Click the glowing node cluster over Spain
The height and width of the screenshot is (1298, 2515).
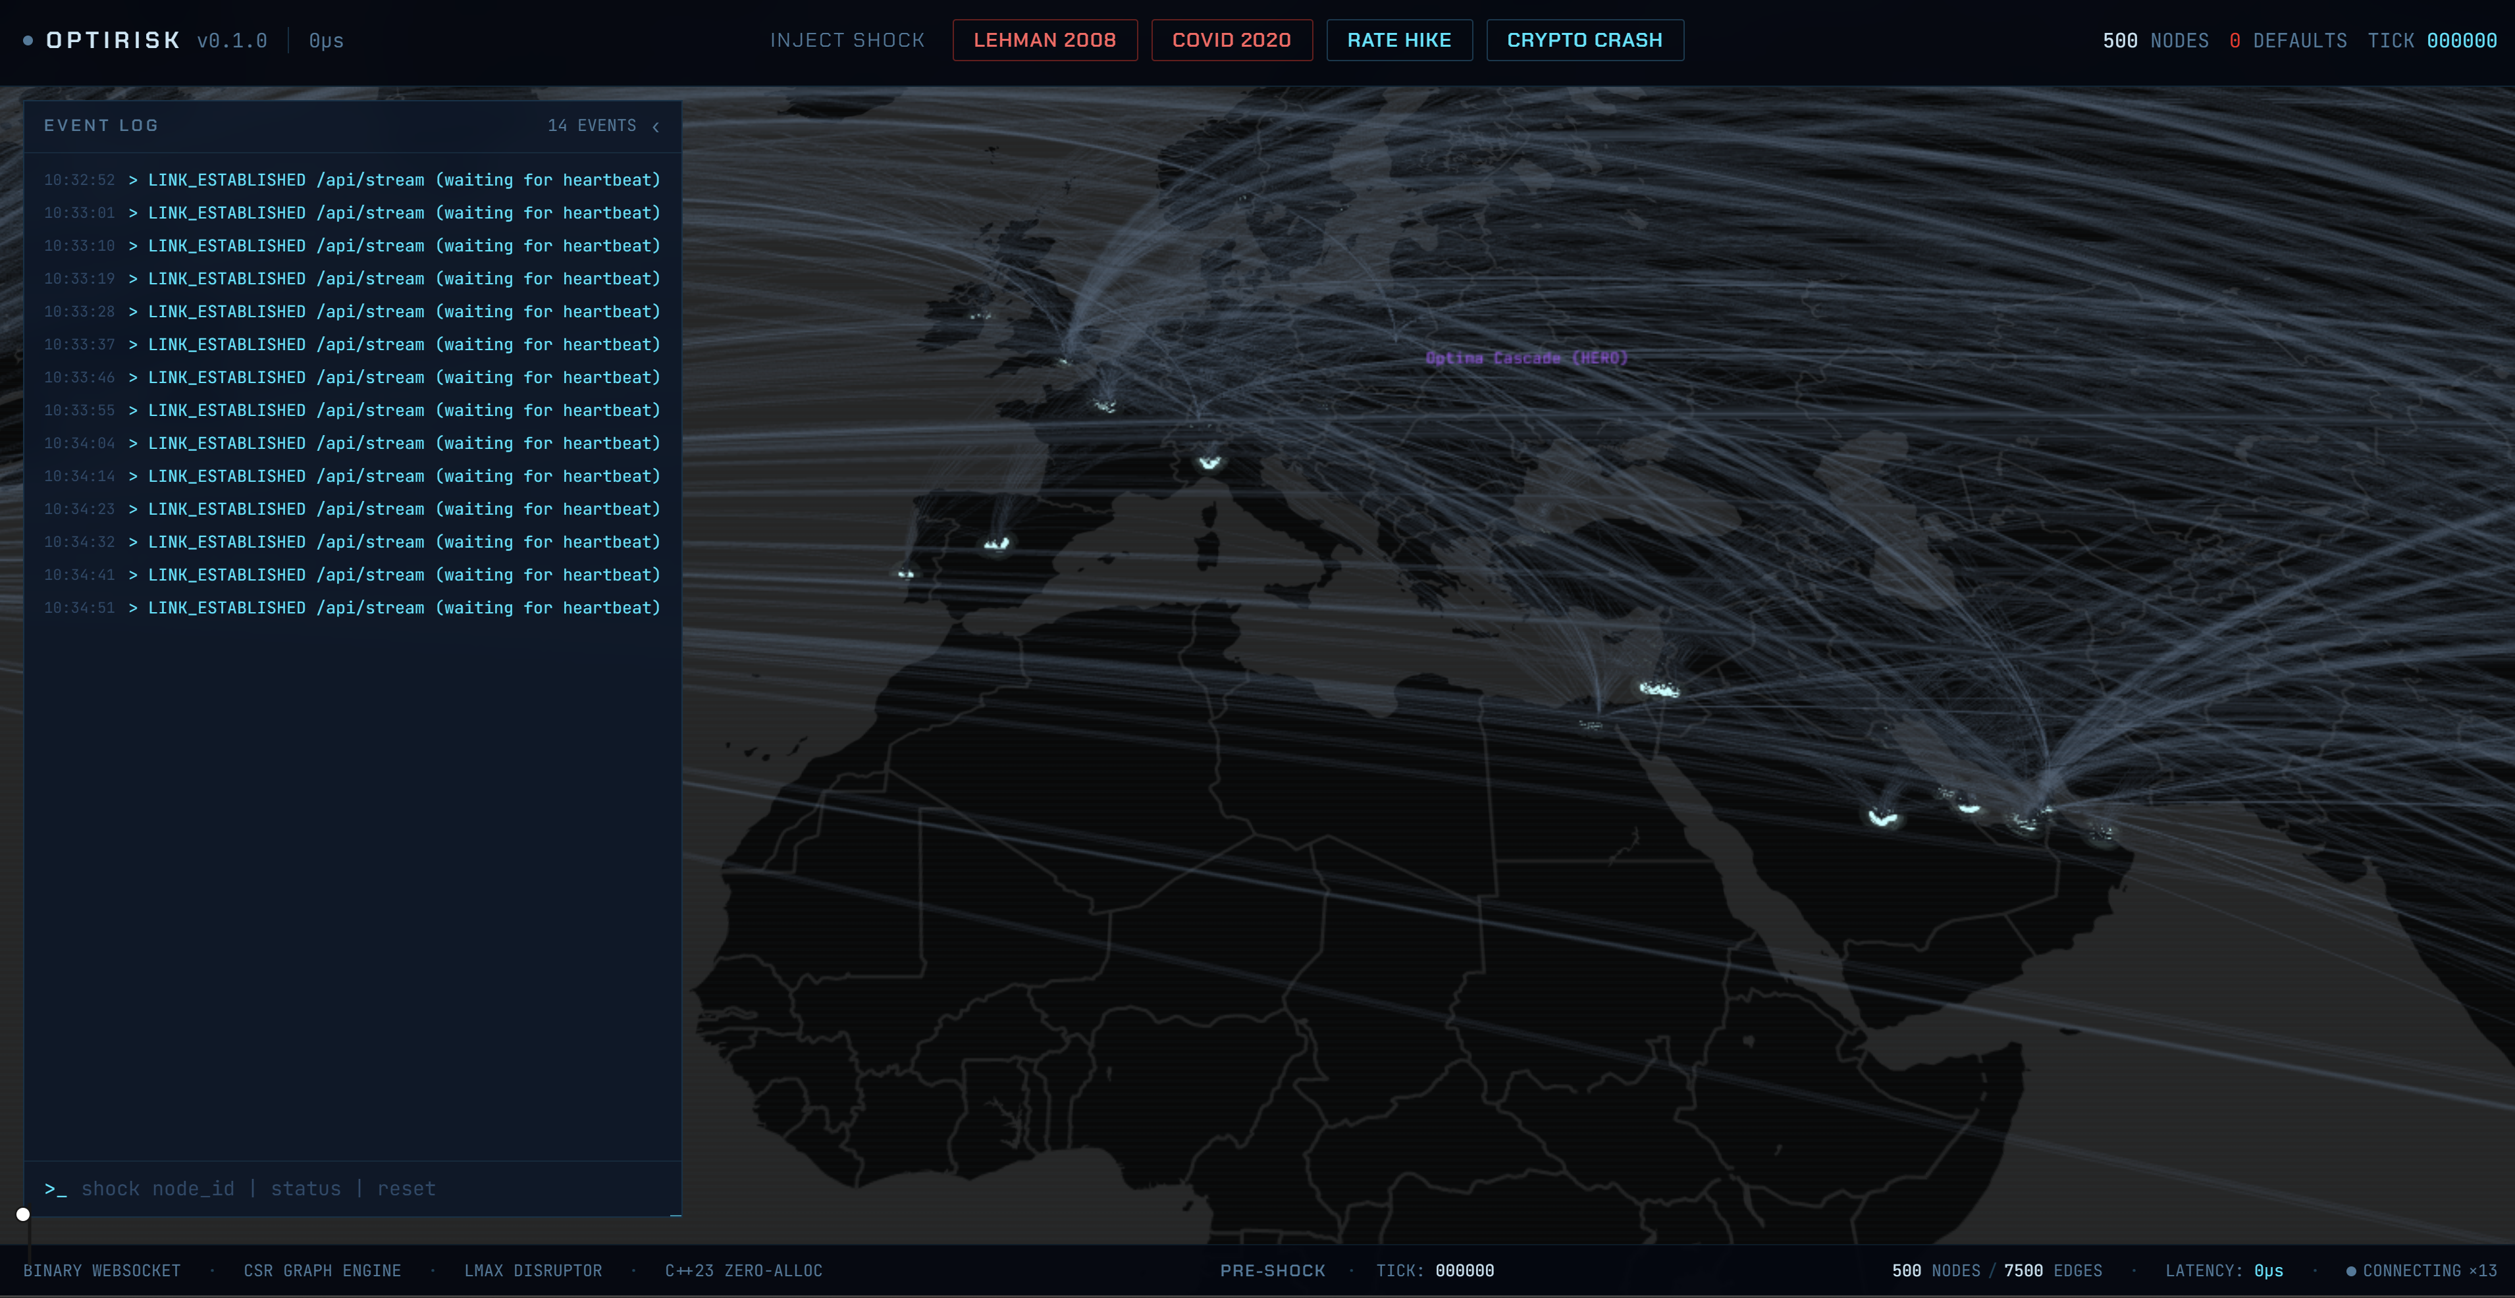click(x=996, y=544)
